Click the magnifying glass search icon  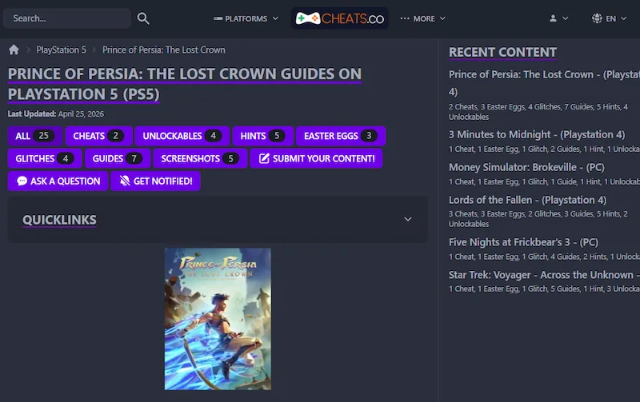pyautogui.click(x=143, y=18)
